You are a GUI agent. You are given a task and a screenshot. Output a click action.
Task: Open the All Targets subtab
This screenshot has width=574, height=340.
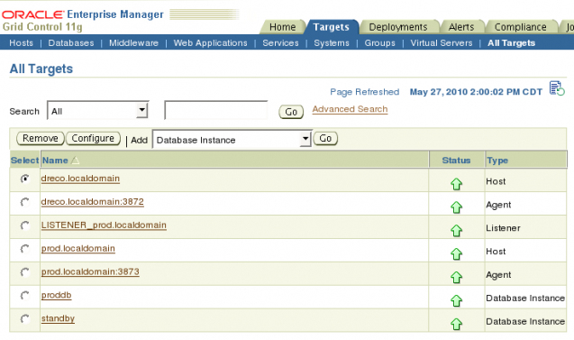512,43
